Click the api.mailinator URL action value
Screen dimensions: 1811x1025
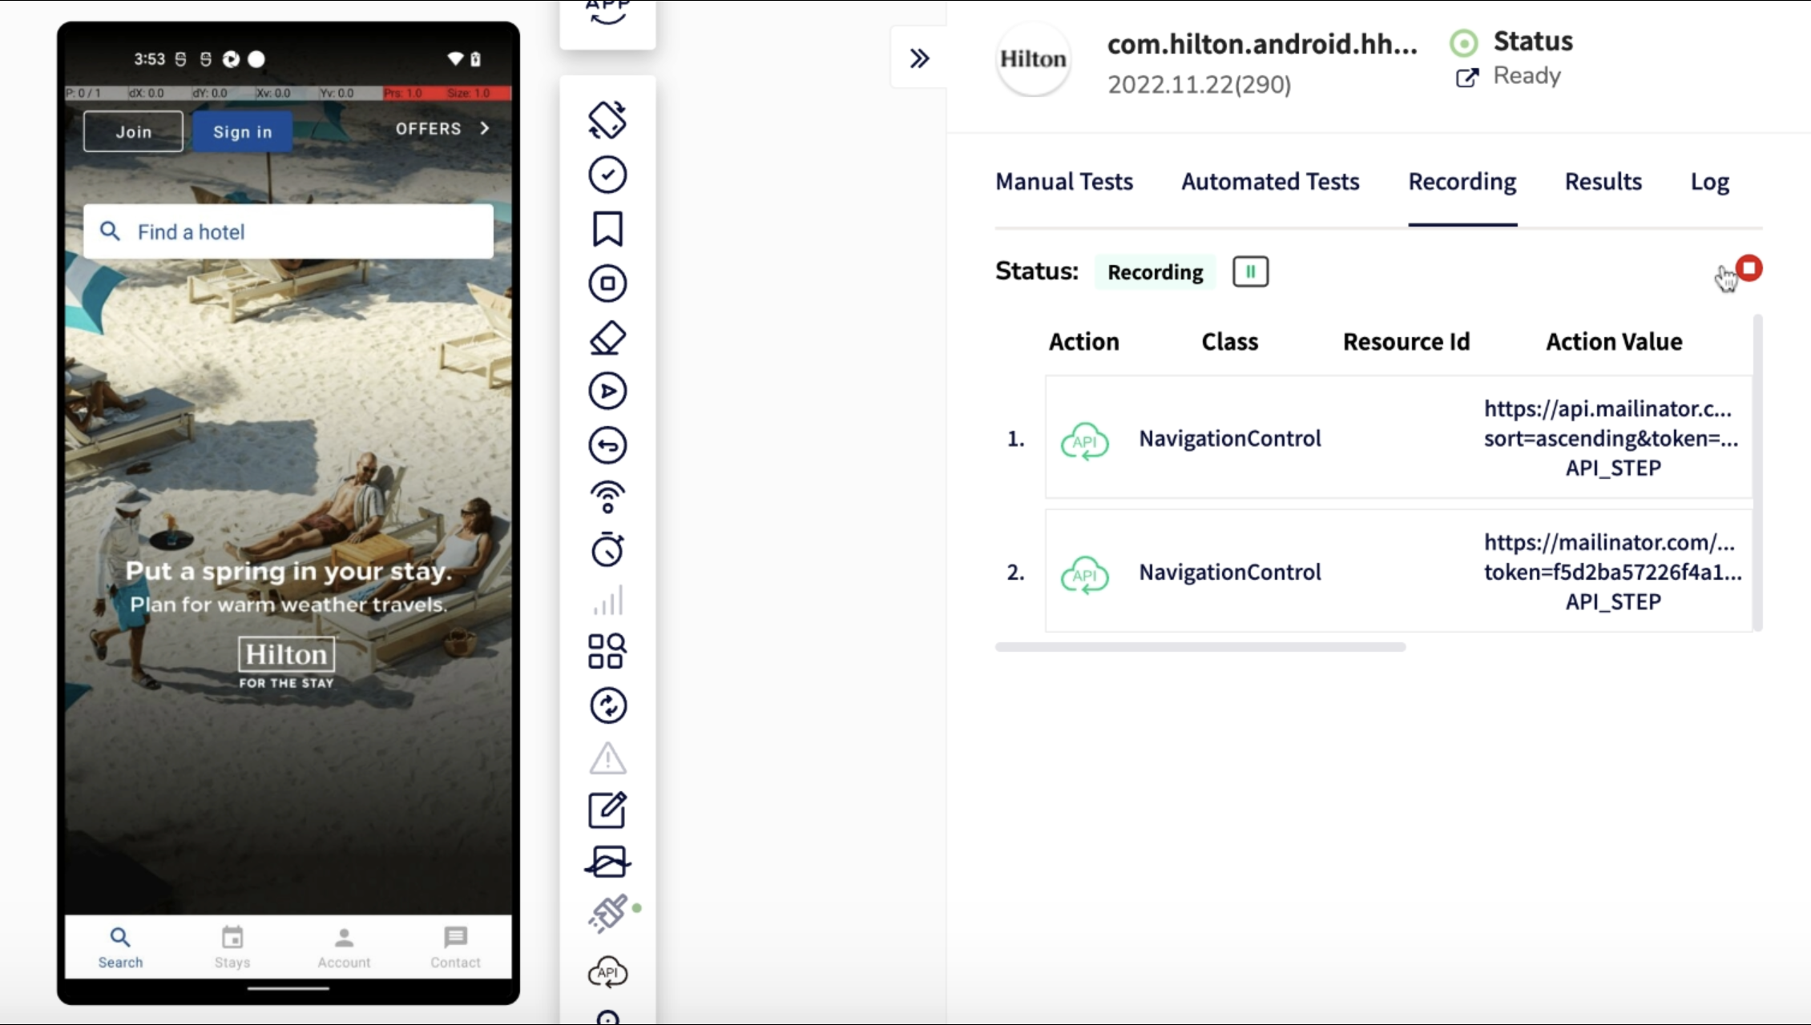[1611, 438]
